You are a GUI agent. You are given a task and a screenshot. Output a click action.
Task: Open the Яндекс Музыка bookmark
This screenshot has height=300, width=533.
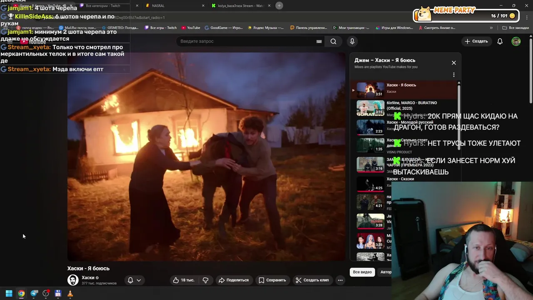[266, 28]
